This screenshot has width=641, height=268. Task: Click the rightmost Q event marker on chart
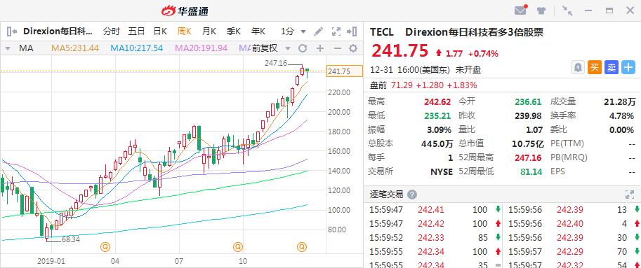pos(302,246)
